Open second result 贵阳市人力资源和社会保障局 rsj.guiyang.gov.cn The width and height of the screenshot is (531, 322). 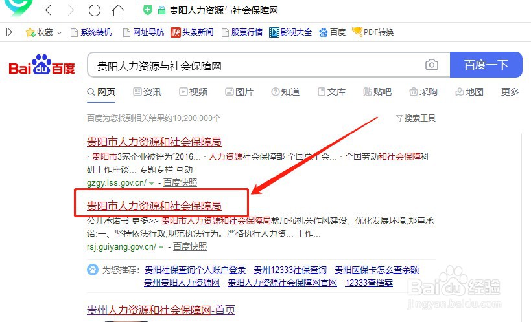[x=154, y=206]
